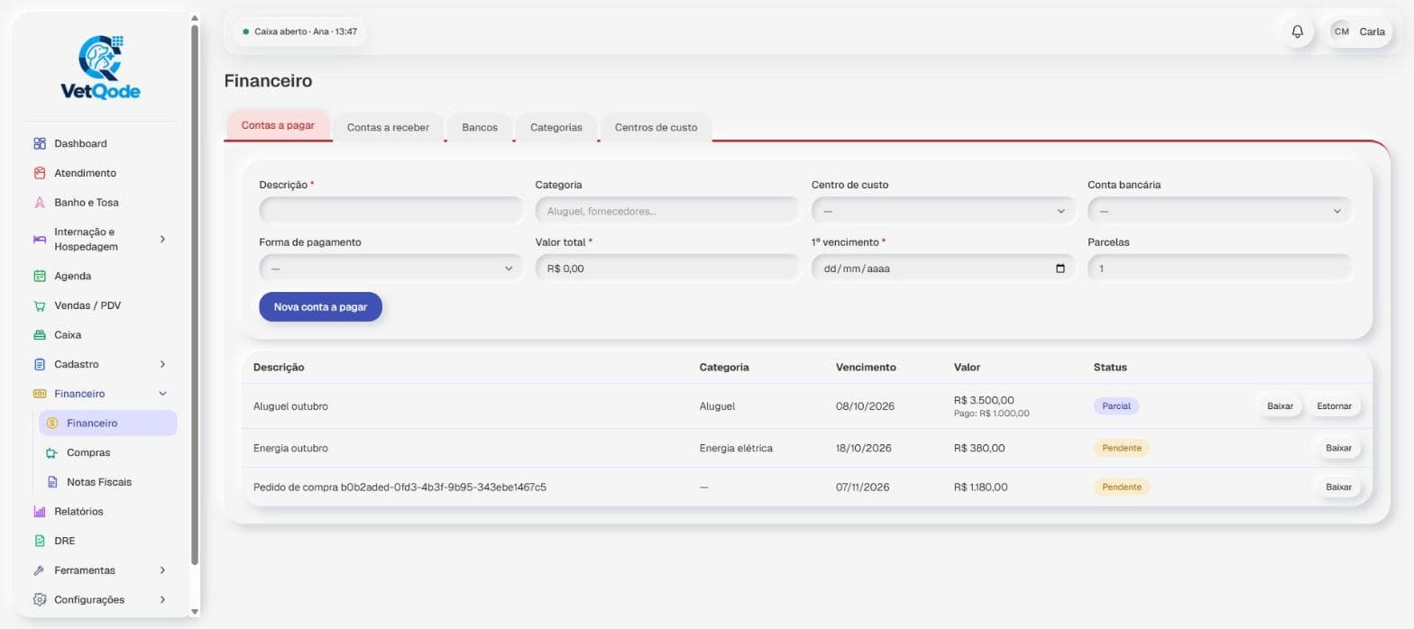The width and height of the screenshot is (1414, 629).
Task: Focus the Categoria input field
Action: tap(667, 211)
